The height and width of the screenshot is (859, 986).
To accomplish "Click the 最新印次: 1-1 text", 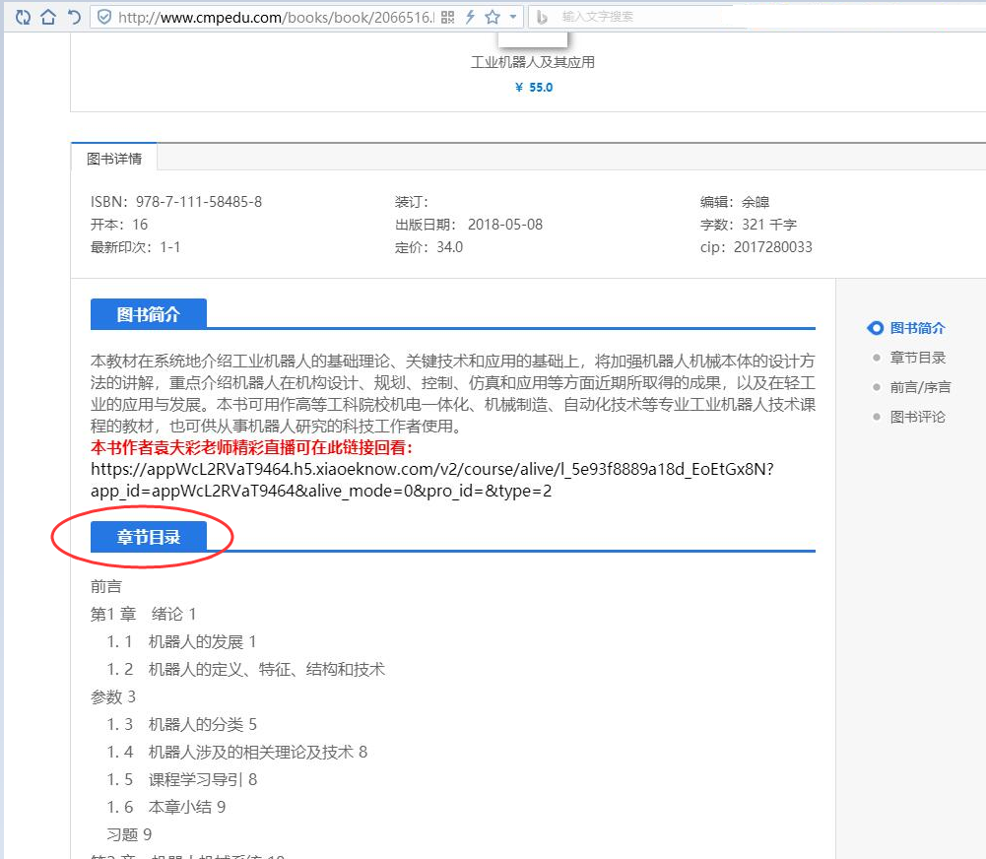I will tap(135, 247).
